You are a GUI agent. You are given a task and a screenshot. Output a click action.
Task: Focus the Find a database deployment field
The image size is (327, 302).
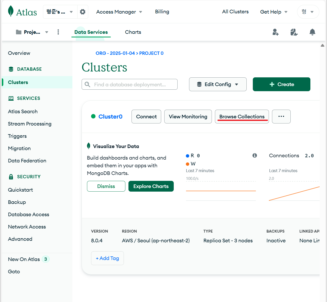[129, 84]
